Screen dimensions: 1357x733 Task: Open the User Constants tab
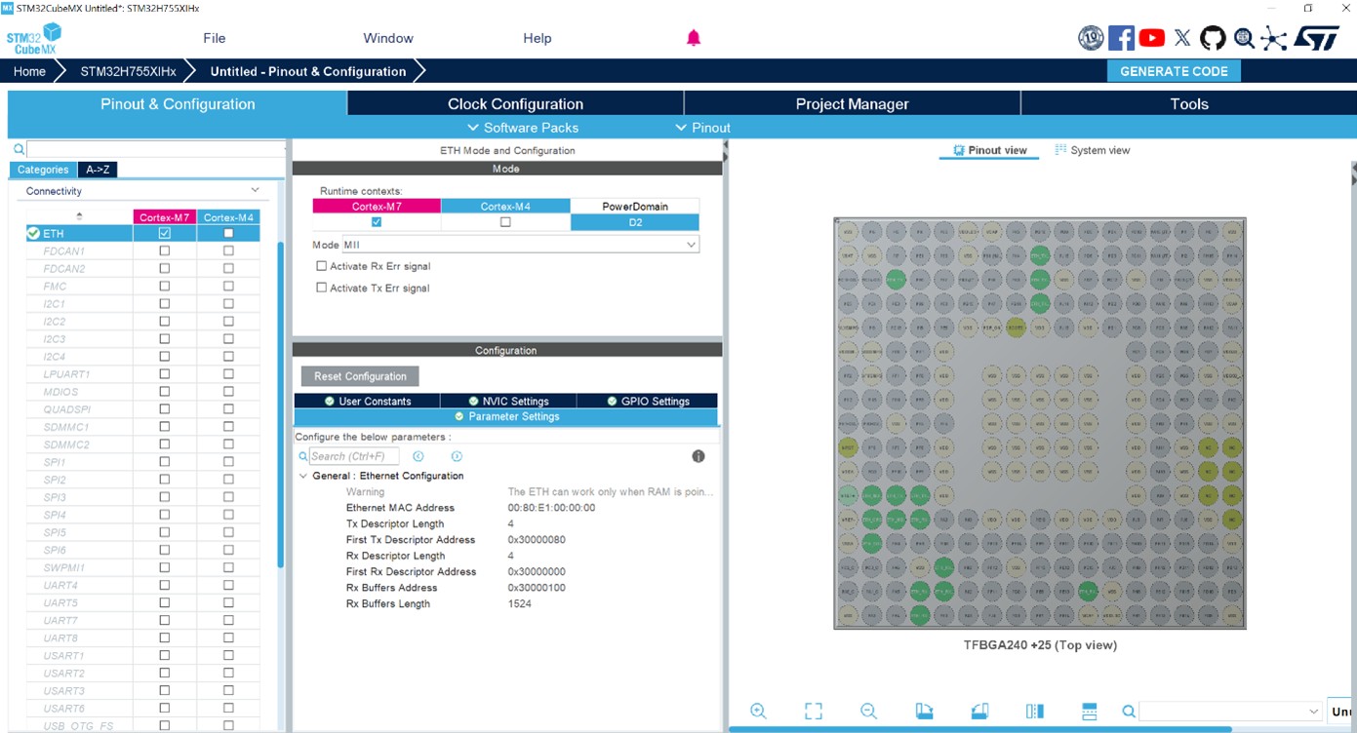367,401
